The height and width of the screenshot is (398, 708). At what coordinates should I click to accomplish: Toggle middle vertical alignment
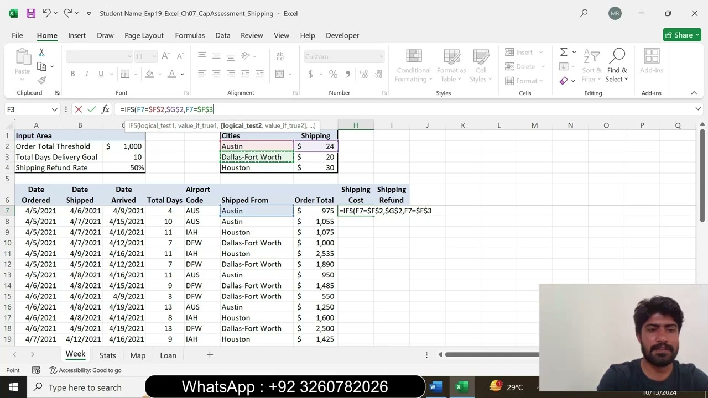coord(216,56)
